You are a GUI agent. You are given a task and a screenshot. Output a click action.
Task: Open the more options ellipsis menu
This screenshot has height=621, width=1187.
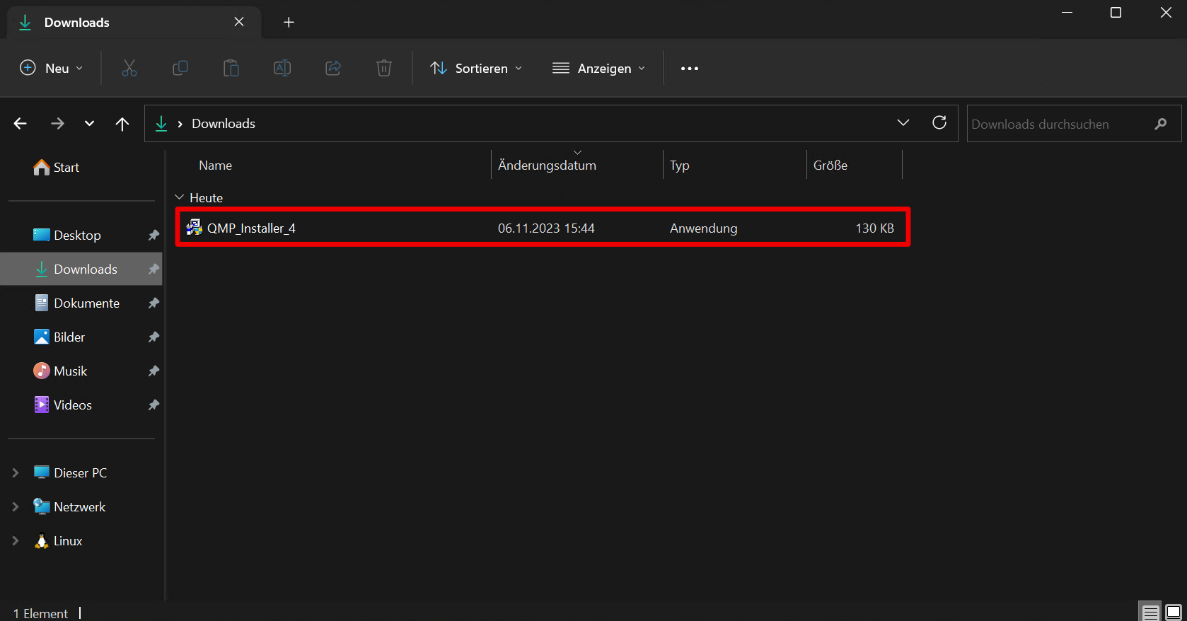tap(690, 68)
